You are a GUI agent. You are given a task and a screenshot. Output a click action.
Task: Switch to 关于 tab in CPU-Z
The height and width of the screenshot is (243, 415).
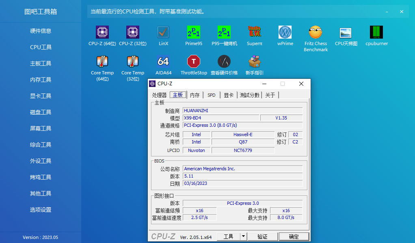click(x=270, y=95)
